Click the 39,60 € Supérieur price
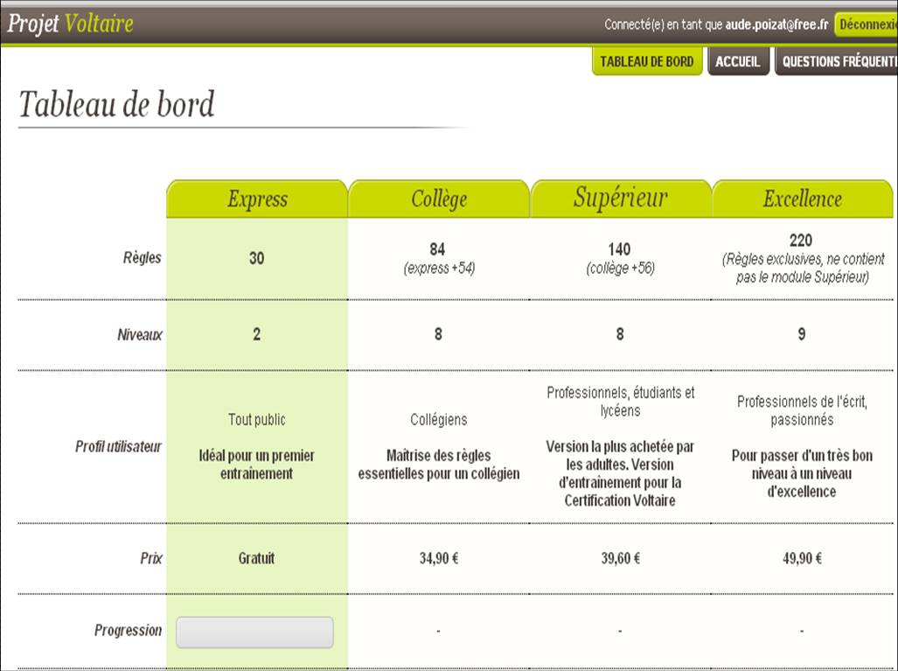Screen dimensions: 898x671 point(620,558)
